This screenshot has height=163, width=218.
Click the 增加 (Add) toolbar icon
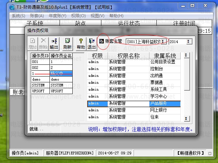tap(33, 44)
